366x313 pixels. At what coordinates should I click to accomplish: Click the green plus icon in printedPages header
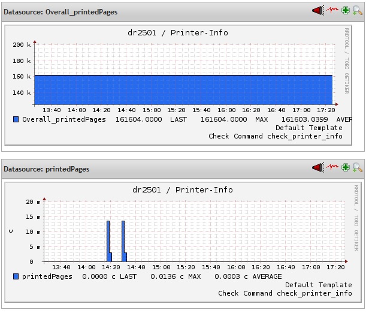tap(346, 168)
